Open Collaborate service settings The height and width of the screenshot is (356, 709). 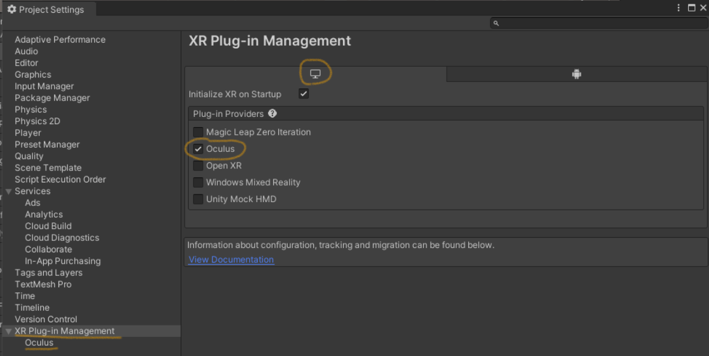[x=48, y=250]
